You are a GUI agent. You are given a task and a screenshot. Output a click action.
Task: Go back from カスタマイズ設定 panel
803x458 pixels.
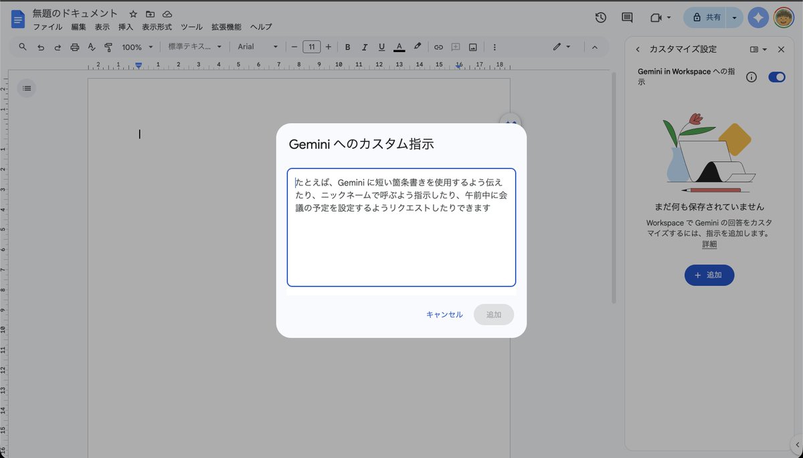637,50
